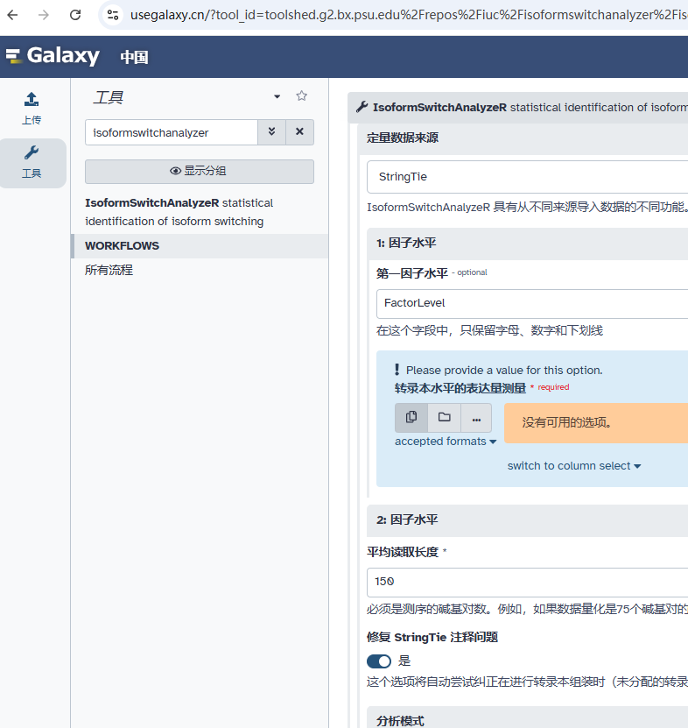This screenshot has width=688, height=728.
Task: Click the favorites star icon
Action: tap(302, 96)
